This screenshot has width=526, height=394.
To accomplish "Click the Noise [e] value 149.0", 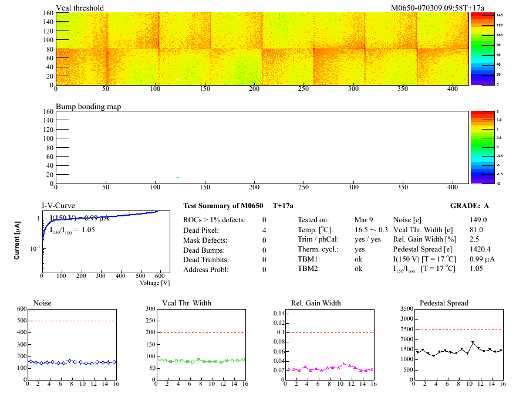I will [x=479, y=220].
